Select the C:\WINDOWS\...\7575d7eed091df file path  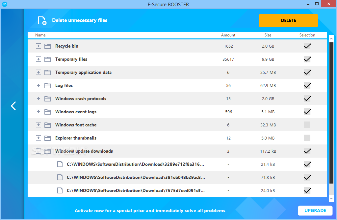[136, 190]
